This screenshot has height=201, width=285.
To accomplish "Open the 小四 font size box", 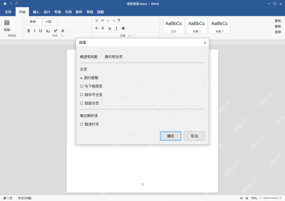I will [x=50, y=22].
